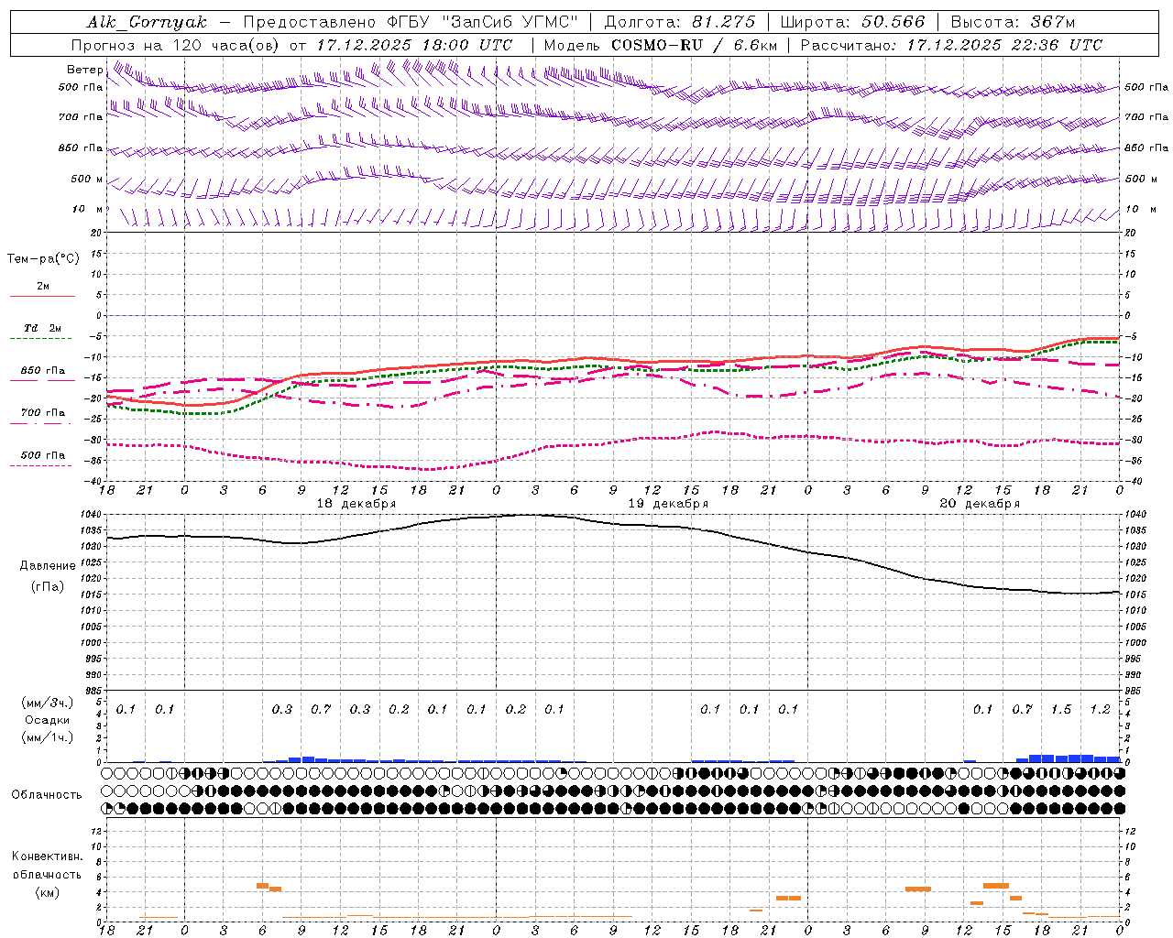Click the station name Alk_Gornyak in the header

point(147,22)
